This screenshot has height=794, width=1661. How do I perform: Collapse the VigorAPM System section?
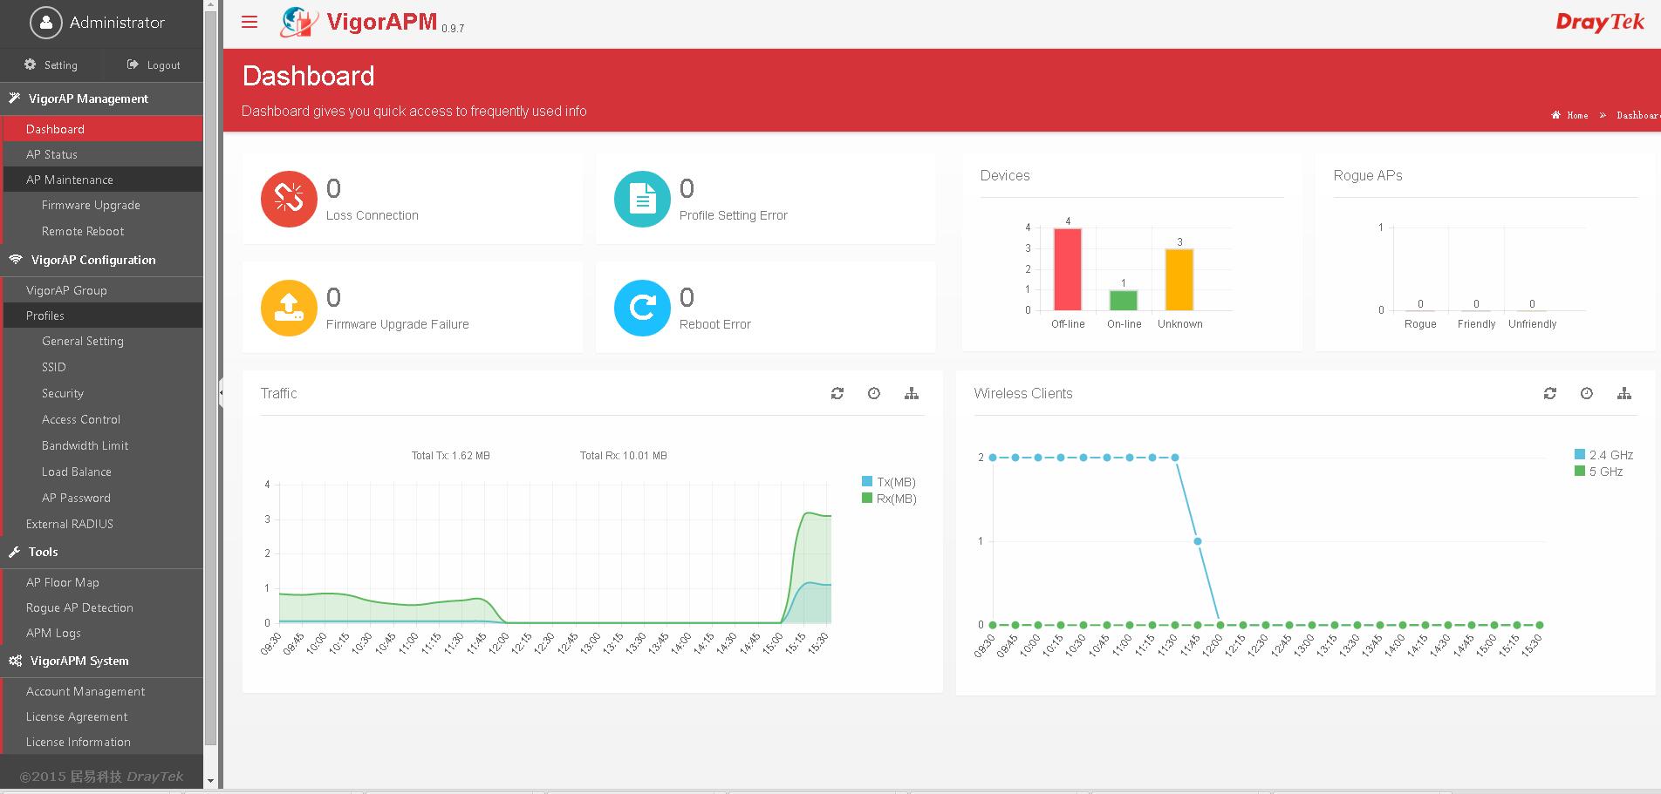tap(101, 661)
